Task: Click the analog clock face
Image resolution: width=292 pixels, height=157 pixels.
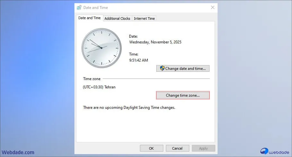Action: (102, 48)
